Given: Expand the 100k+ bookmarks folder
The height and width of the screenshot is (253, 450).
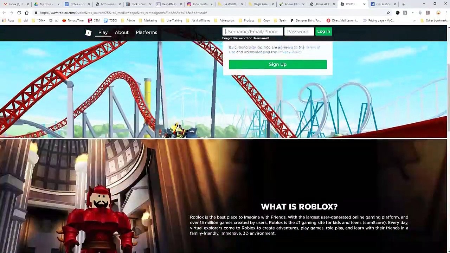Looking at the screenshot, I should point(38,20).
